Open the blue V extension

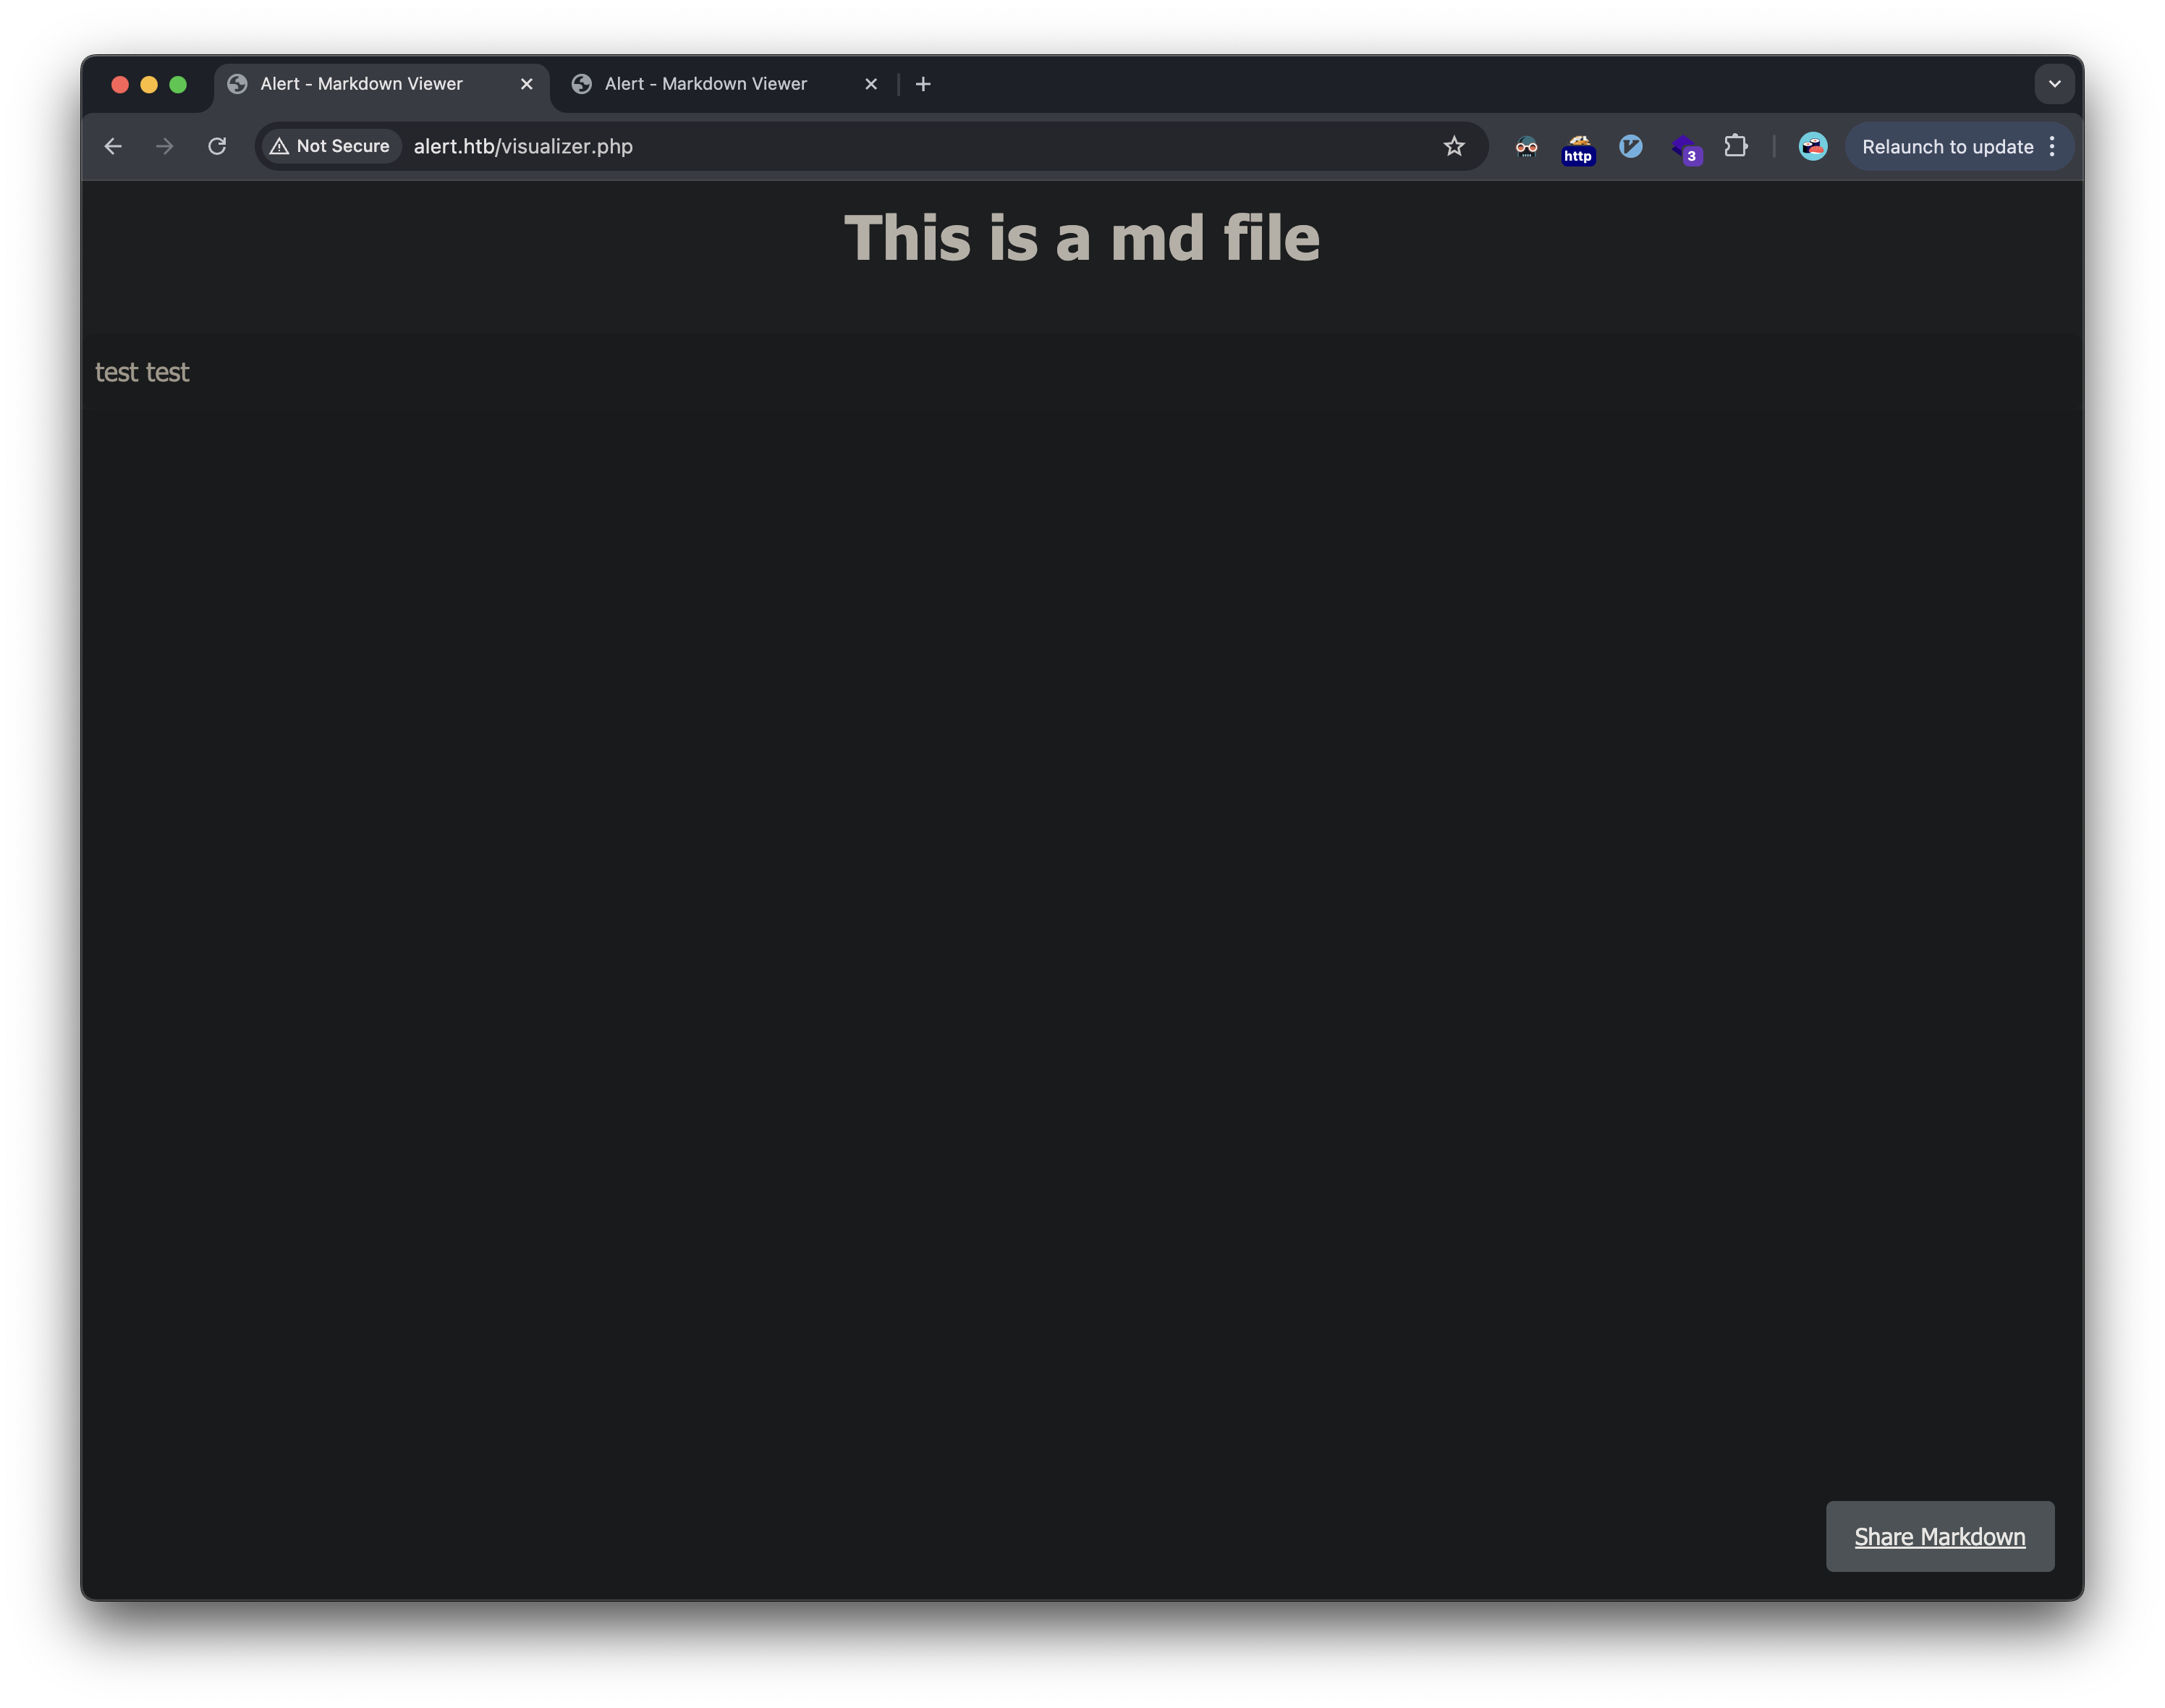click(1630, 146)
